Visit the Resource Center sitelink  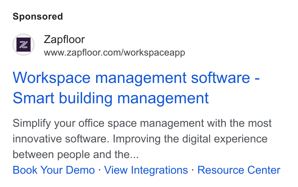click(x=239, y=170)
